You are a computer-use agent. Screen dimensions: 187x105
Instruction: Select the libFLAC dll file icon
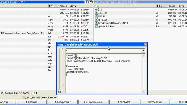click(96, 16)
